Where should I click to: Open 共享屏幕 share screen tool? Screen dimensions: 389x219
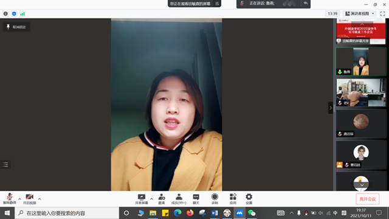click(142, 199)
